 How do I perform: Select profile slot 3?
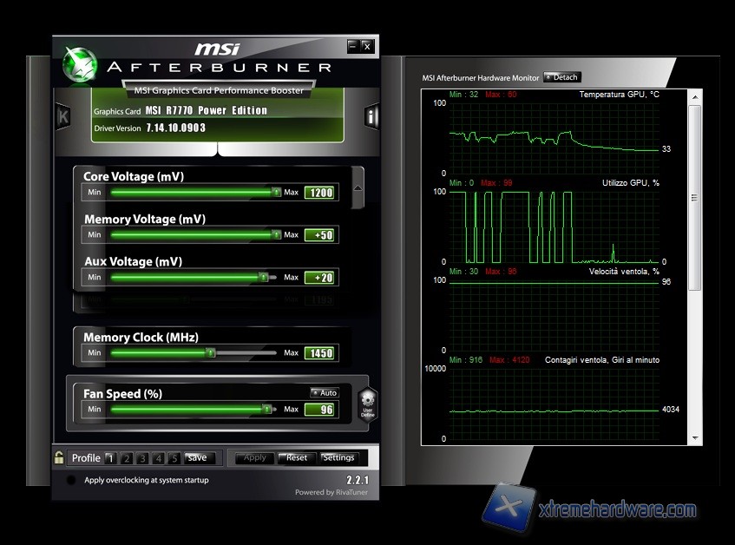[142, 458]
